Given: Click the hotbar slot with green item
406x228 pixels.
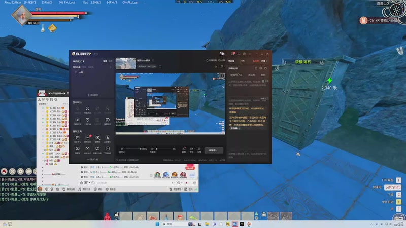Looking at the screenshot, I should click(193, 216).
